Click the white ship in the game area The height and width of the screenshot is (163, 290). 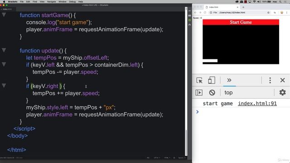(210, 61)
